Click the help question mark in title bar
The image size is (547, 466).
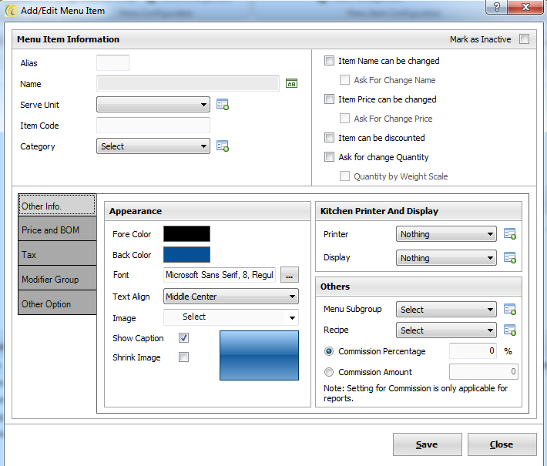(x=497, y=7)
